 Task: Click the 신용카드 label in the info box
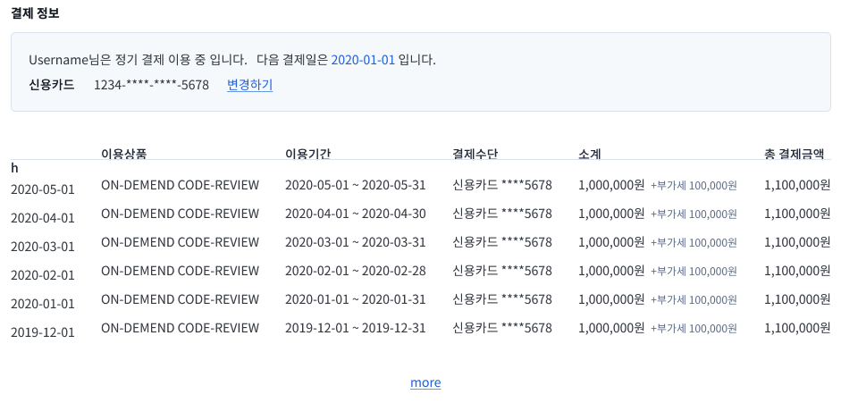pos(52,85)
